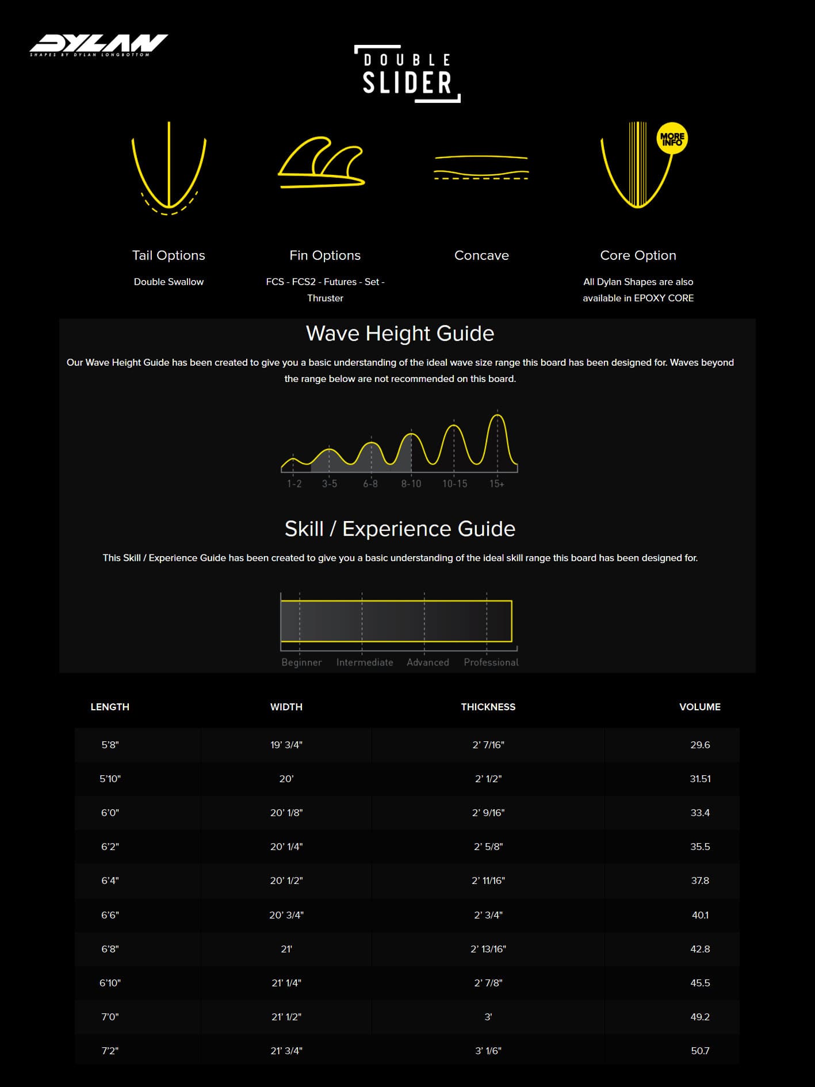Image resolution: width=815 pixels, height=1087 pixels.
Task: Click the 2' 11/16" thickness cell
Action: tap(488, 881)
